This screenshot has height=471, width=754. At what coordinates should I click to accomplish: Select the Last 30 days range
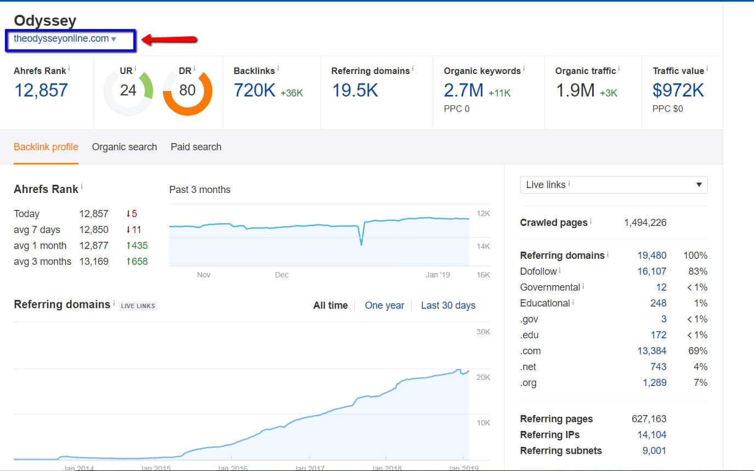[448, 305]
